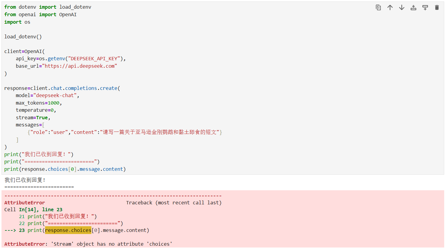Insert a cell below icon

click(x=425, y=7)
